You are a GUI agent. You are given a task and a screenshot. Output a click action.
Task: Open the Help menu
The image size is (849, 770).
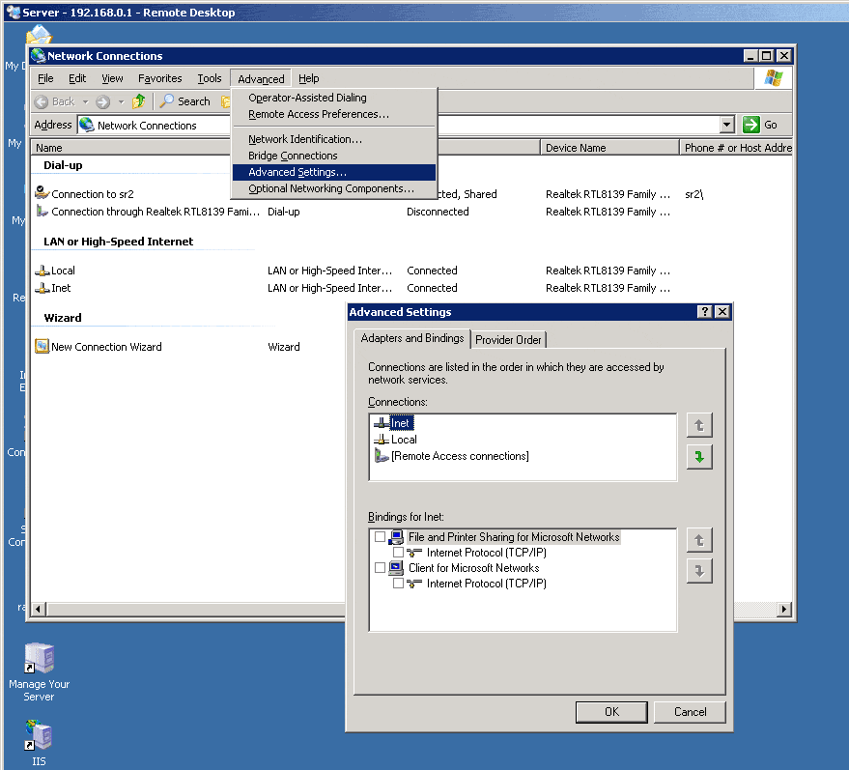pos(309,78)
